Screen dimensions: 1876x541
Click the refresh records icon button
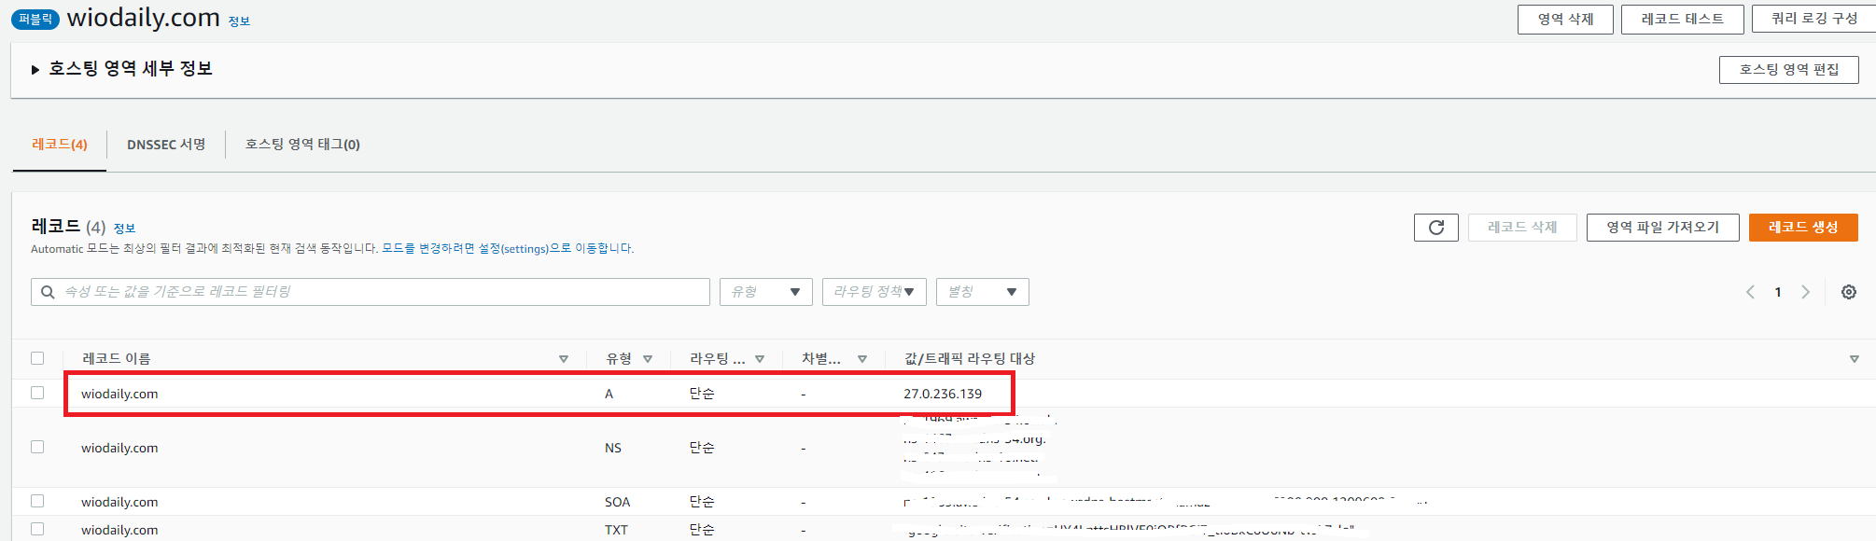(1435, 228)
